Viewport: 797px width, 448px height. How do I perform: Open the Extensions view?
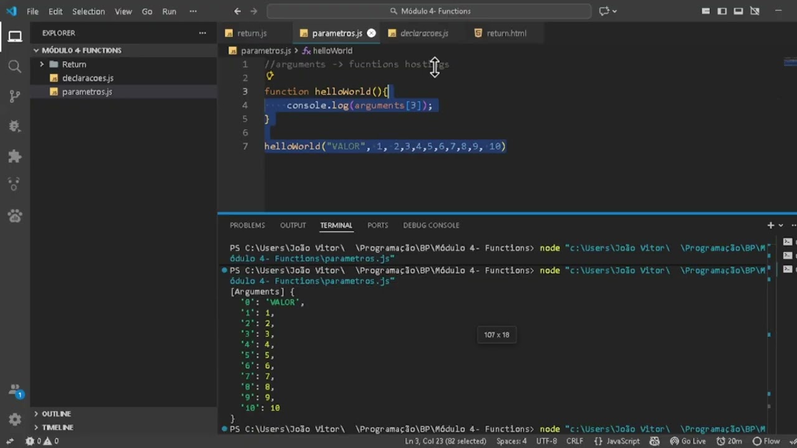[15, 156]
